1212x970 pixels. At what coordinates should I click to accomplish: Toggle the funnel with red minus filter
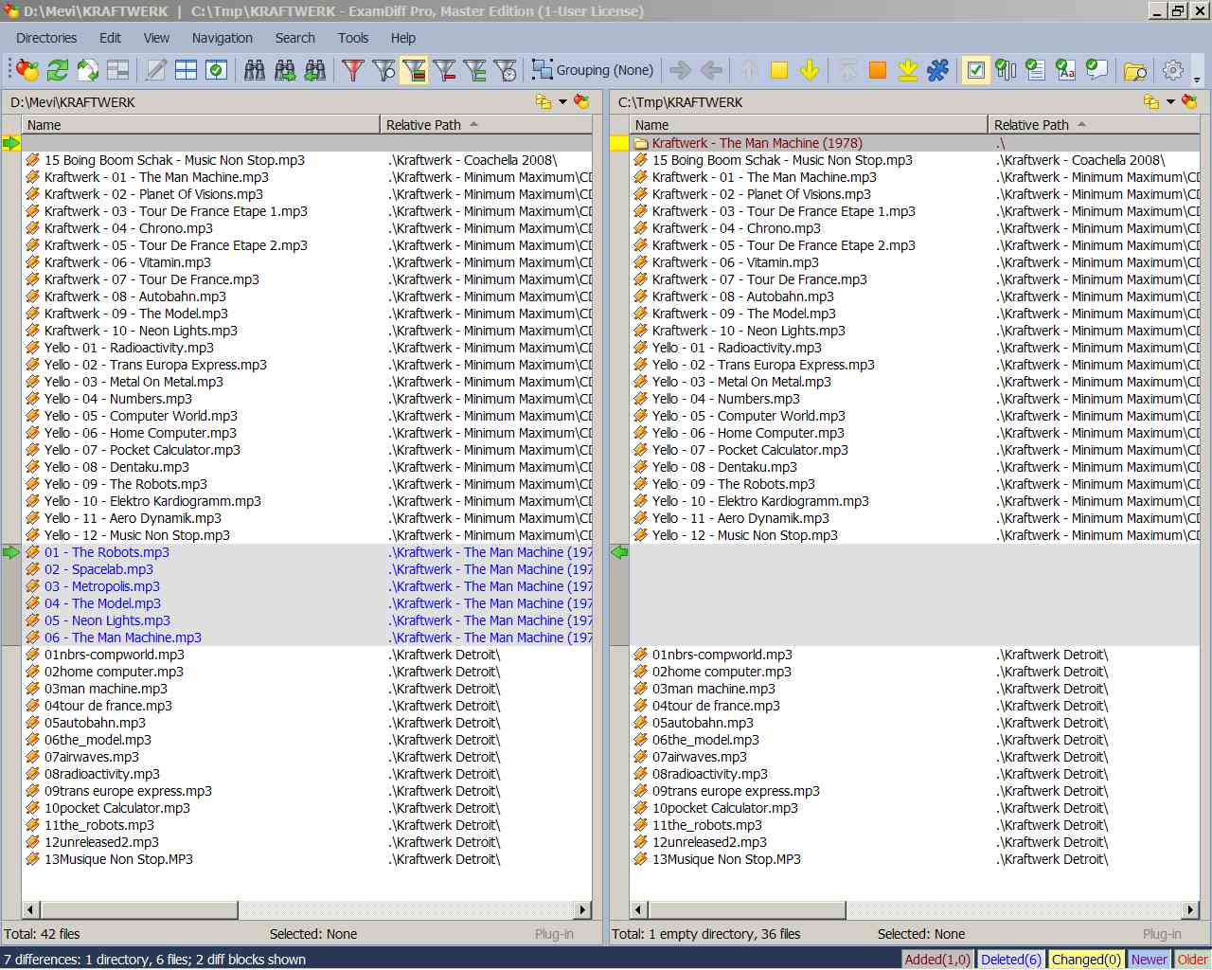point(444,70)
